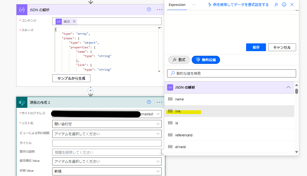Click the fx icon in the panel header

(276, 4)
